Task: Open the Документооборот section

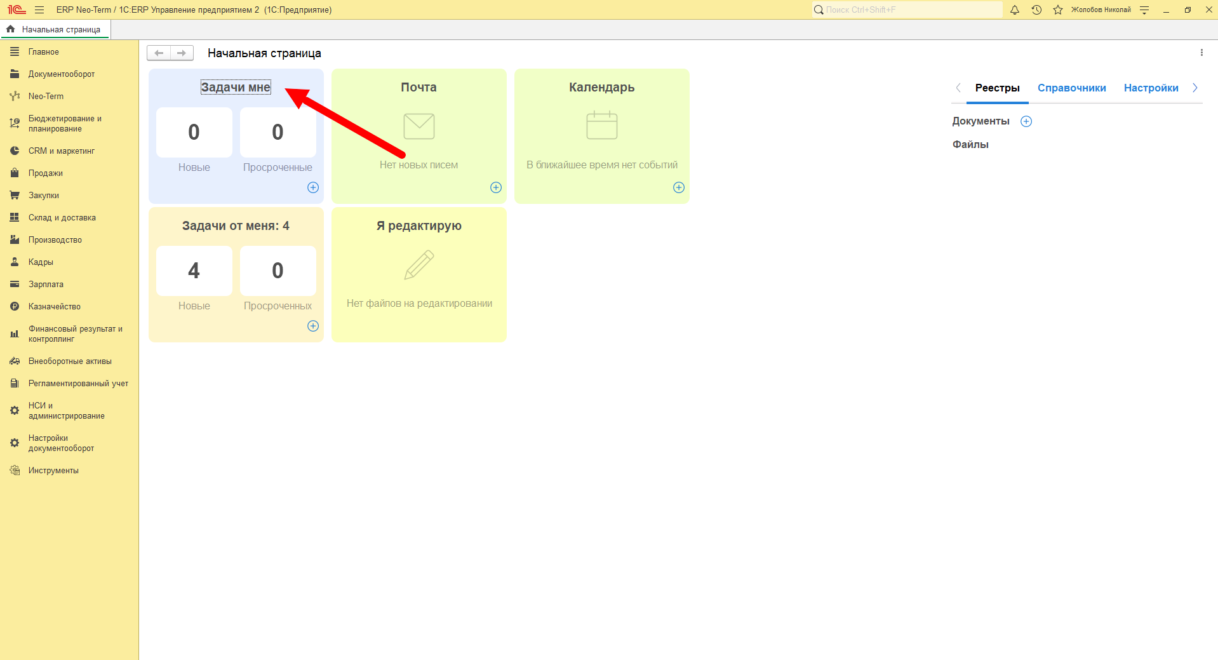Action: (x=69, y=74)
